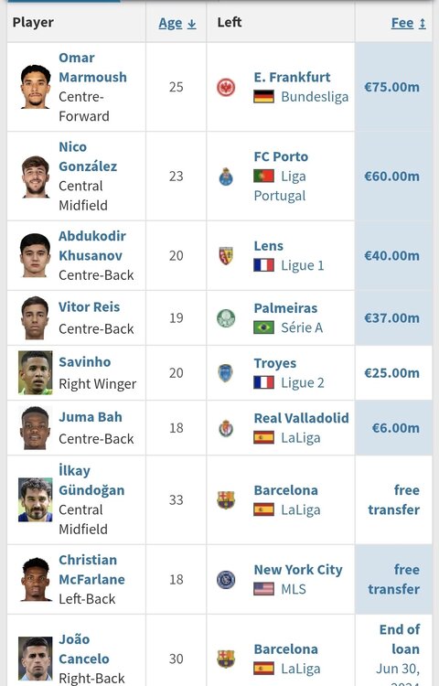Open Abdukodir Khusanov player link
Viewport: 439px width, 686px height.
click(92, 246)
